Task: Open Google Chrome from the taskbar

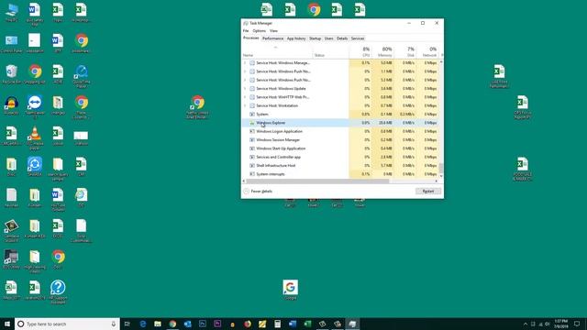Action: point(172,324)
